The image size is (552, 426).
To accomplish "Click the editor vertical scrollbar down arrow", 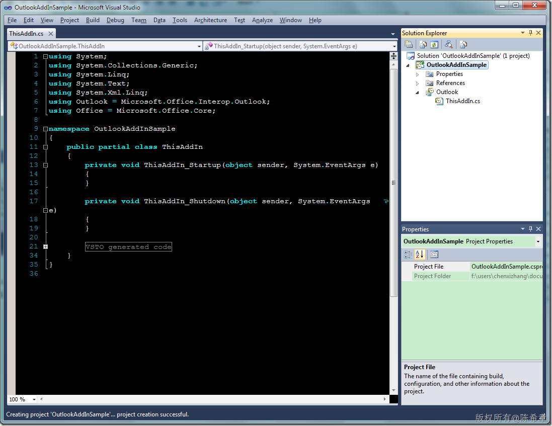I will pyautogui.click(x=393, y=390).
